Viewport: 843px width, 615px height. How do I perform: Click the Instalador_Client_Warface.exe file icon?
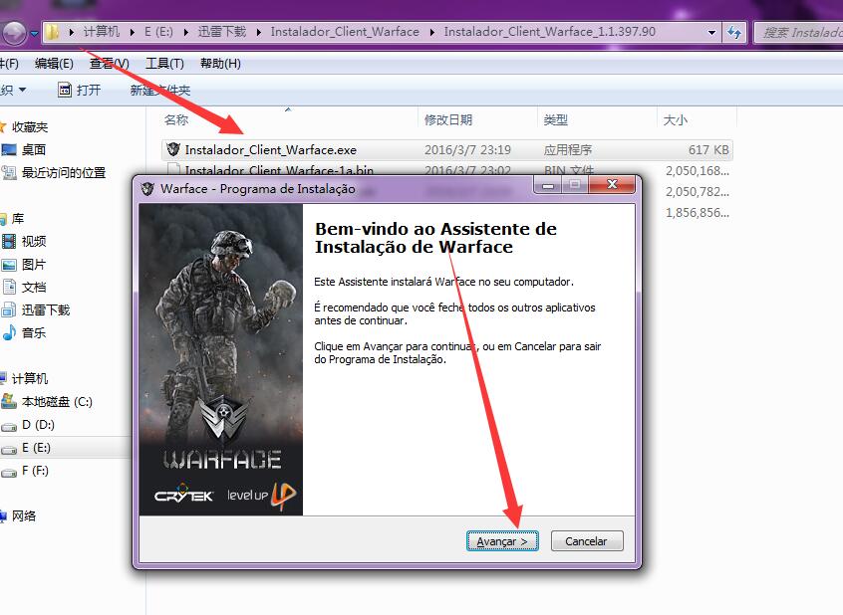click(173, 149)
